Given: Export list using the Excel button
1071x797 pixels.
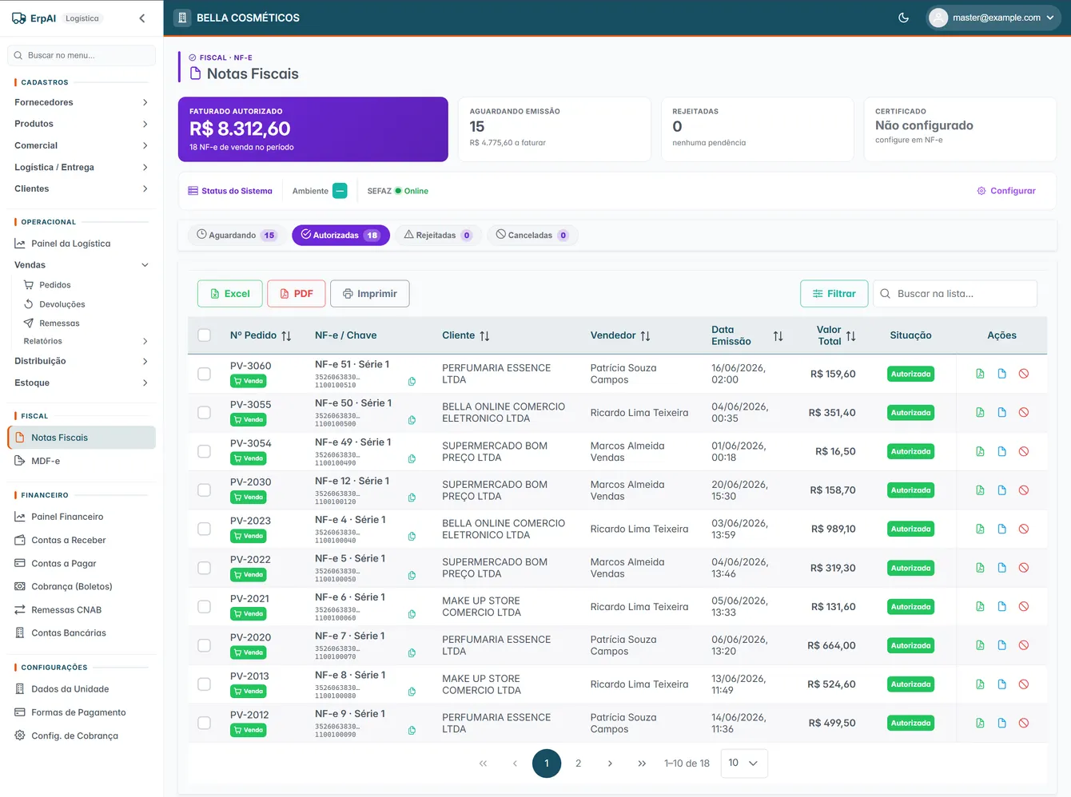Looking at the screenshot, I should coord(229,294).
